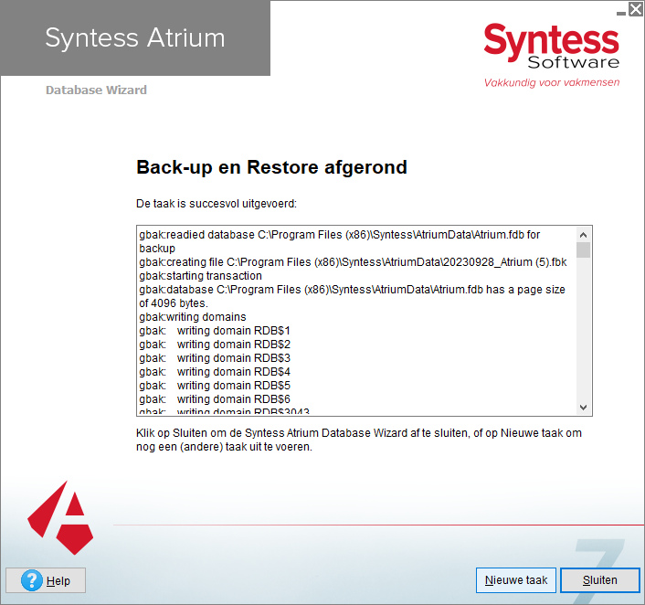This screenshot has width=645, height=605.
Task: Click the log scrollbar down arrow
Action: point(583,407)
